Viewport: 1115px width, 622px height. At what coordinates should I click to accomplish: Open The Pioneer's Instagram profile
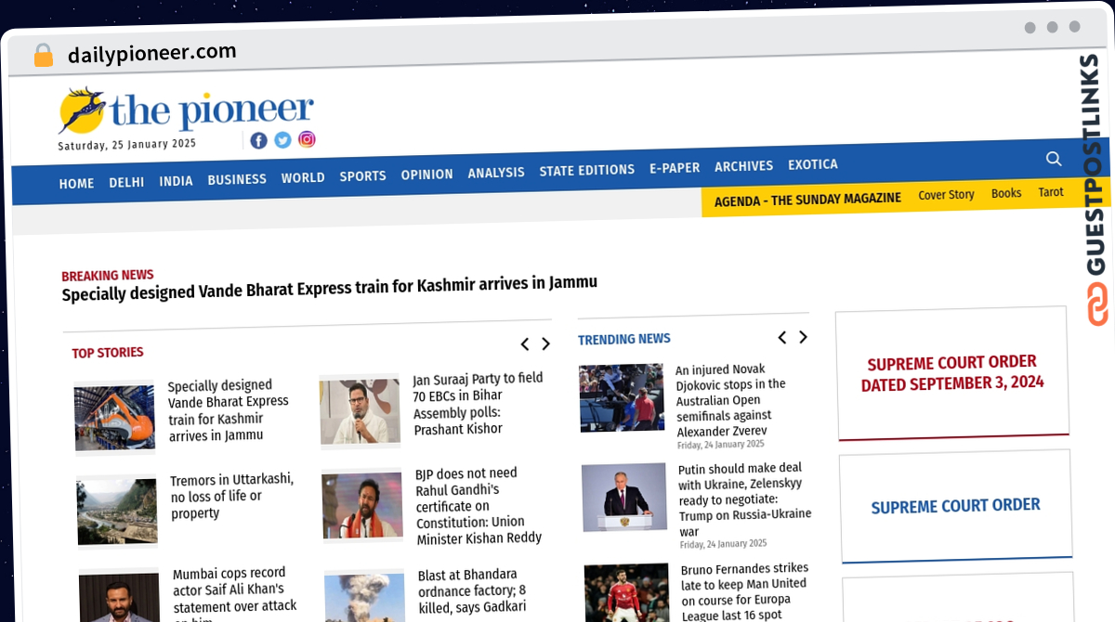307,139
